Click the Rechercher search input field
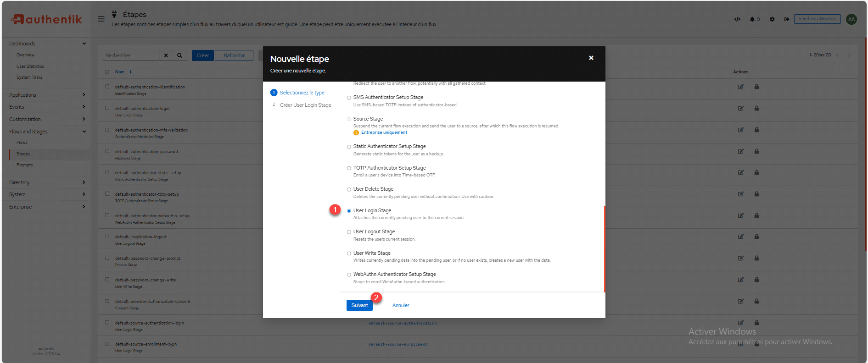Viewport: 868px width, 363px height. pyautogui.click(x=131, y=55)
